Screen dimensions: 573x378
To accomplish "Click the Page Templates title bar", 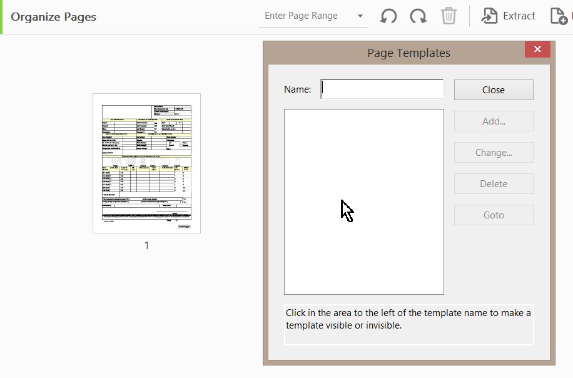I will [x=408, y=53].
